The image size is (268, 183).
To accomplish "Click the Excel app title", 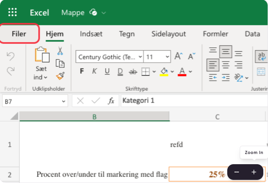I will pyautogui.click(x=40, y=13).
